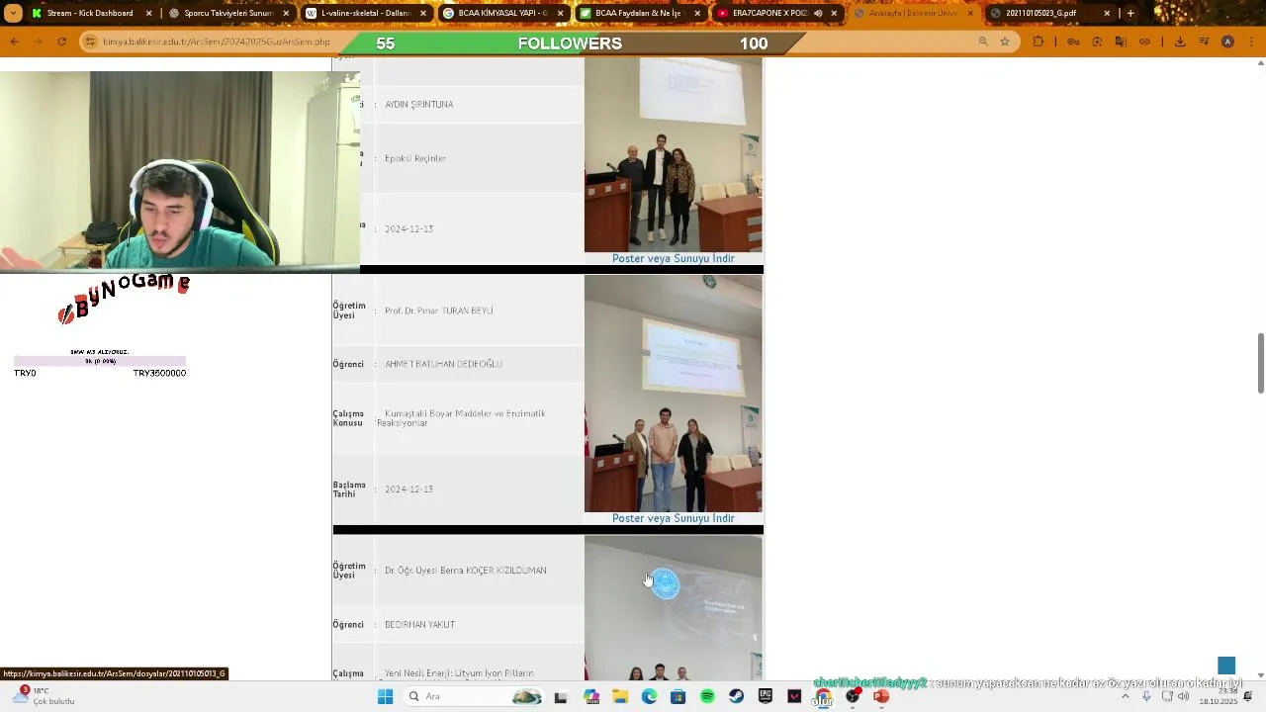Select the text Epoksi Reçinler
The height and width of the screenshot is (712, 1266).
click(x=414, y=158)
